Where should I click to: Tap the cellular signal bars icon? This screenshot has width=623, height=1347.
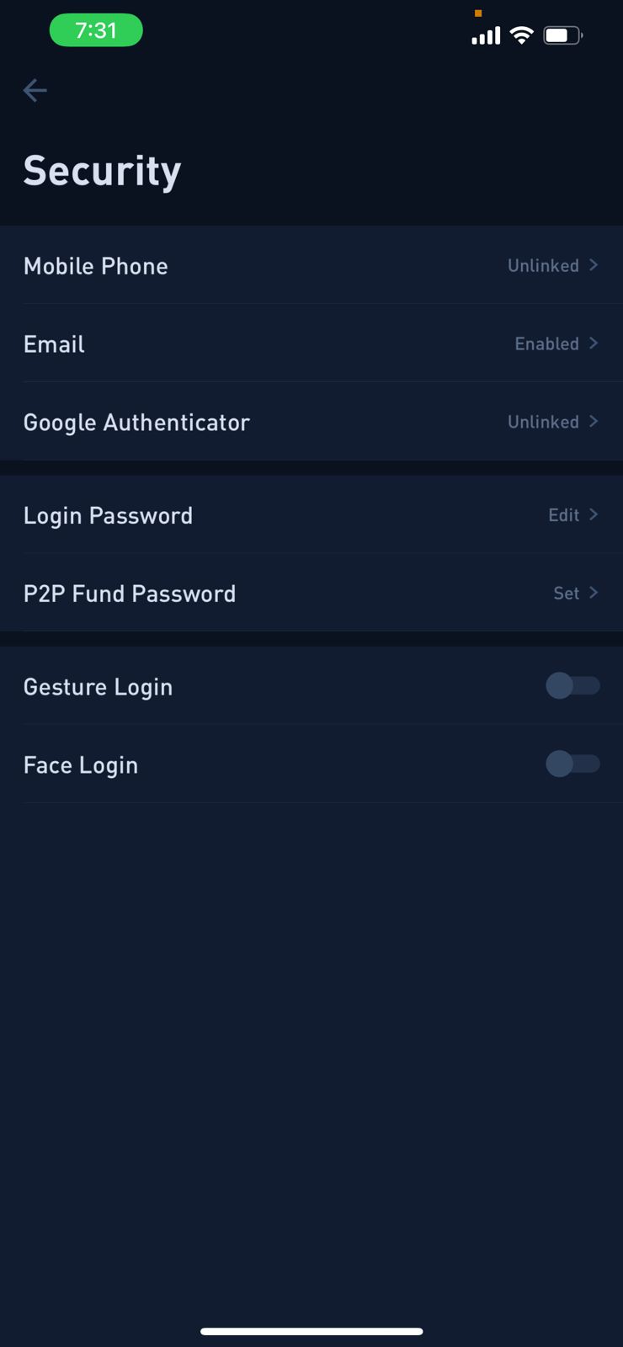pos(486,35)
